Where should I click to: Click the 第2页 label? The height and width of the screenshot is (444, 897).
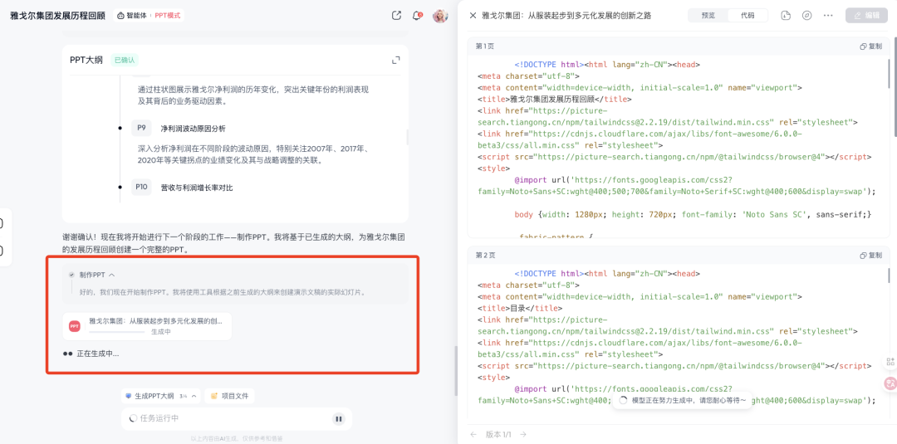point(484,256)
